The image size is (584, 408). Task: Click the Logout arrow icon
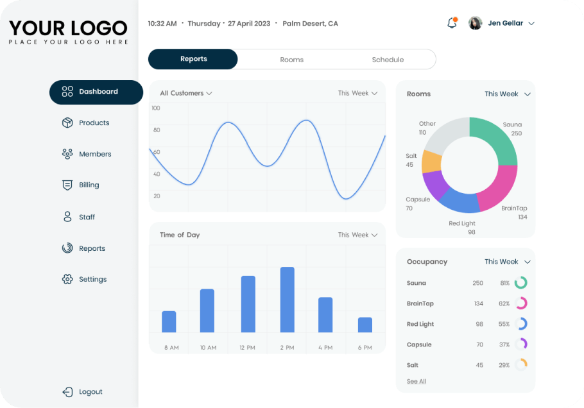pyautogui.click(x=67, y=391)
